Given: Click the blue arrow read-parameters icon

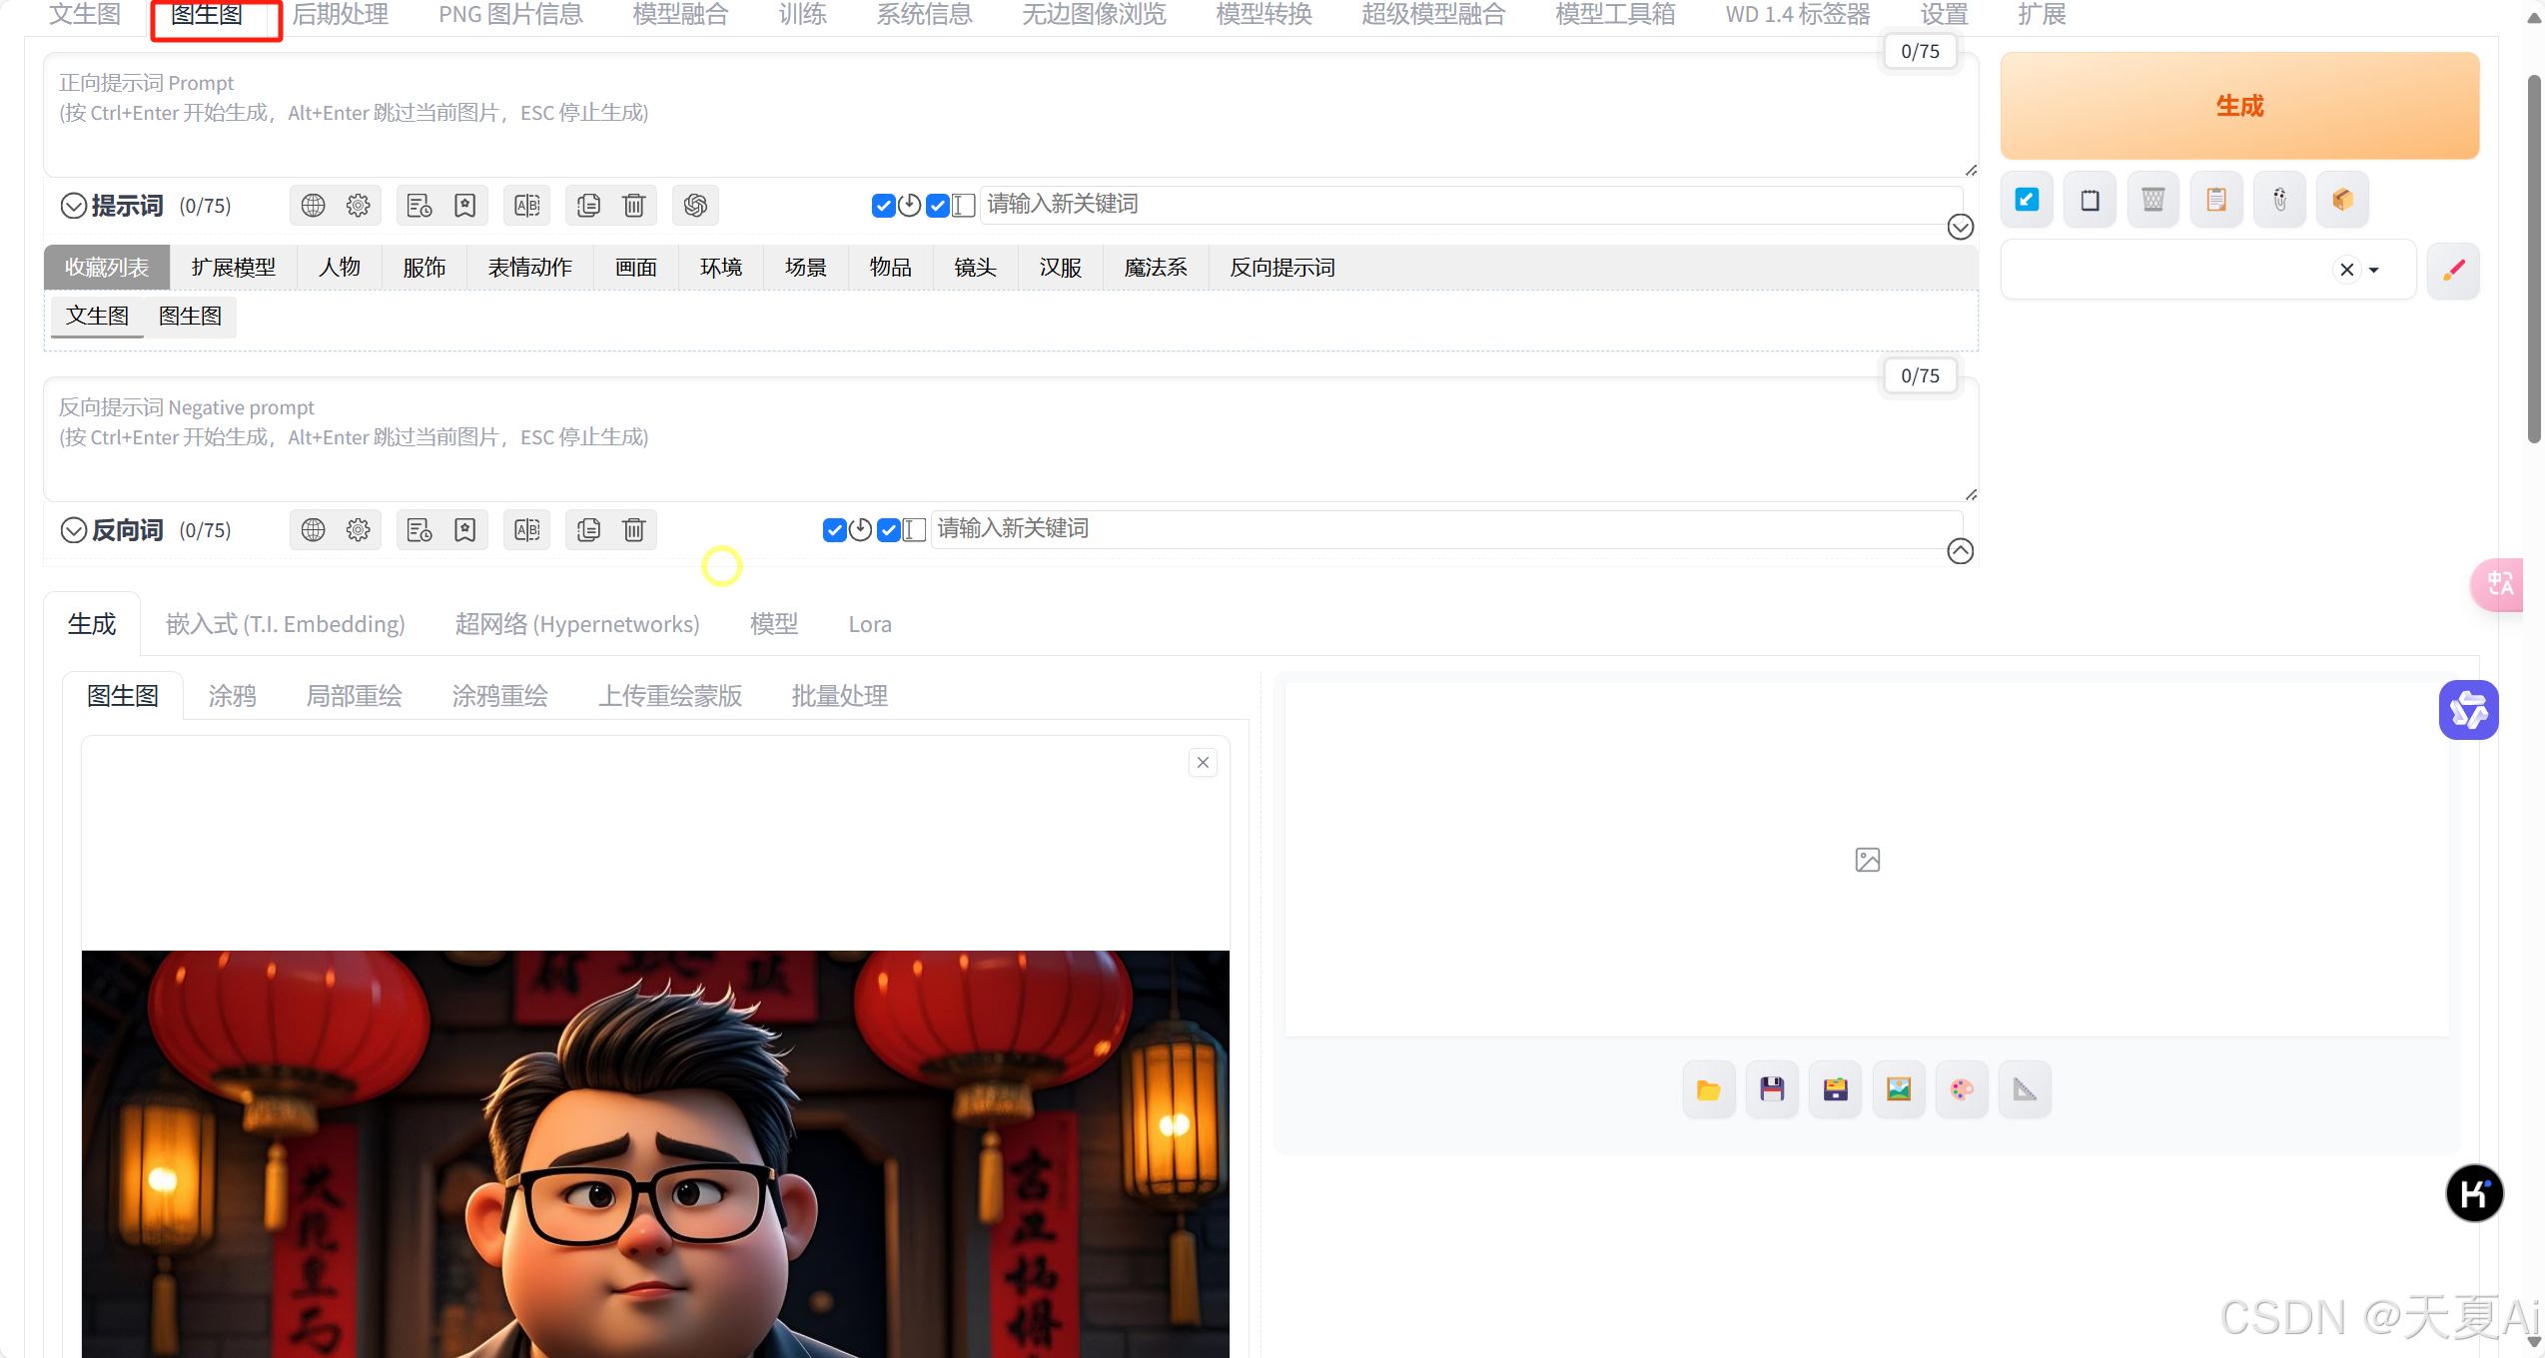Looking at the screenshot, I should pyautogui.click(x=2027, y=200).
